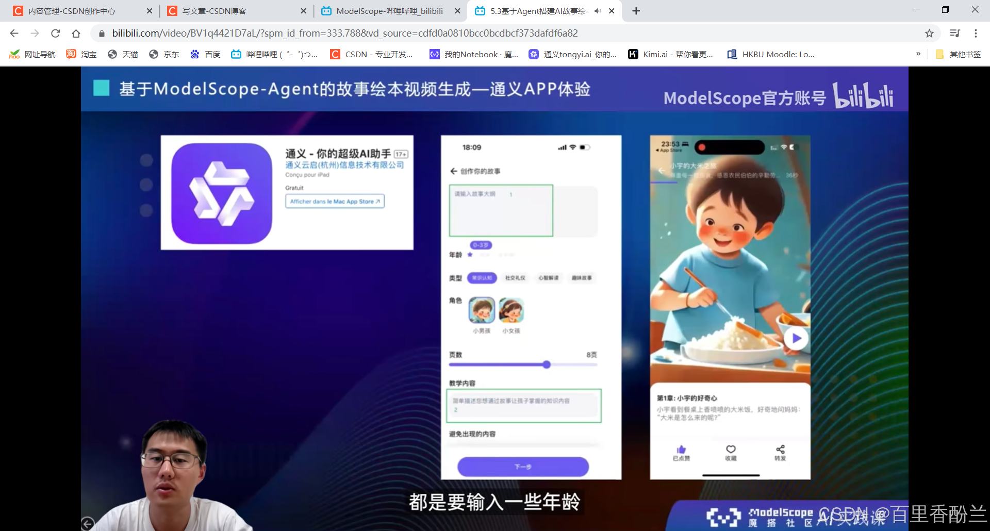Click Afficher dans le Mac App Store button
The image size is (990, 531).
click(x=335, y=201)
